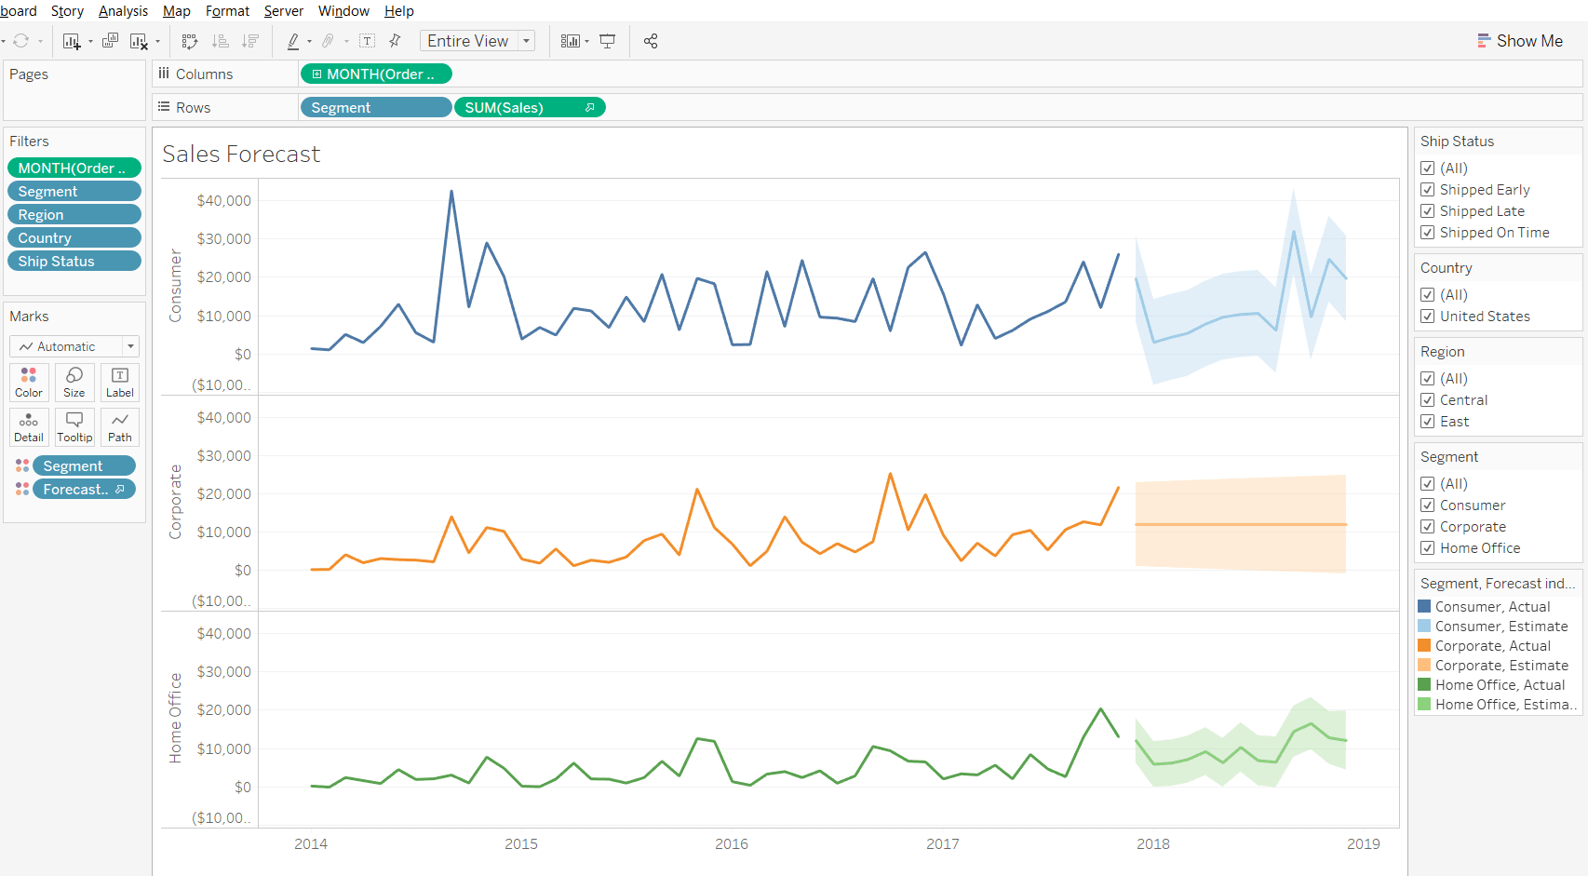Open the Show/Hide Cards dropdown arrow
Viewport: 1588px width, 876px height.
pyautogui.click(x=586, y=41)
